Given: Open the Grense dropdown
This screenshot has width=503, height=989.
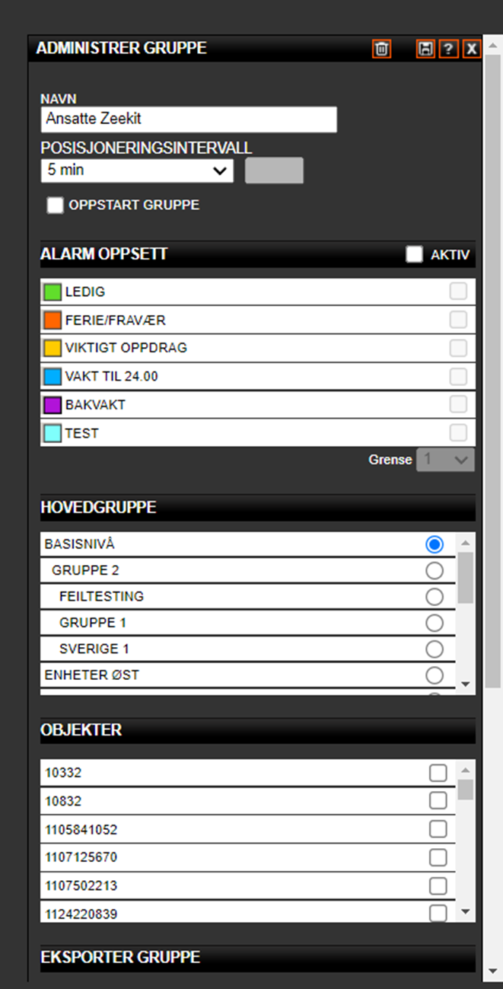Looking at the screenshot, I should [x=445, y=460].
